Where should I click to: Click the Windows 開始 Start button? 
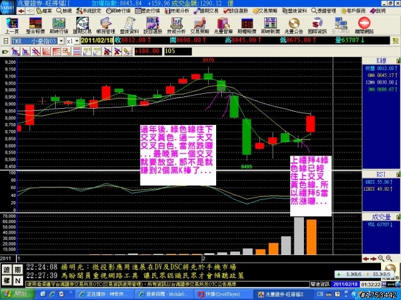[x=18, y=294]
